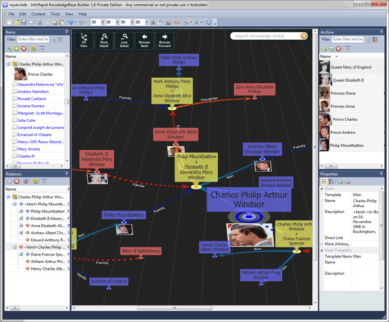Image resolution: width=389 pixels, height=322 pixels.
Task: Click the orange refresh layout toolbar icon
Action: [177, 23]
